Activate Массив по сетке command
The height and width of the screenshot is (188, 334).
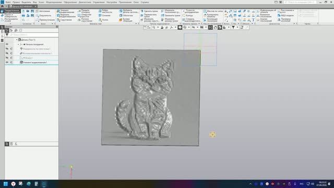(x=213, y=11)
